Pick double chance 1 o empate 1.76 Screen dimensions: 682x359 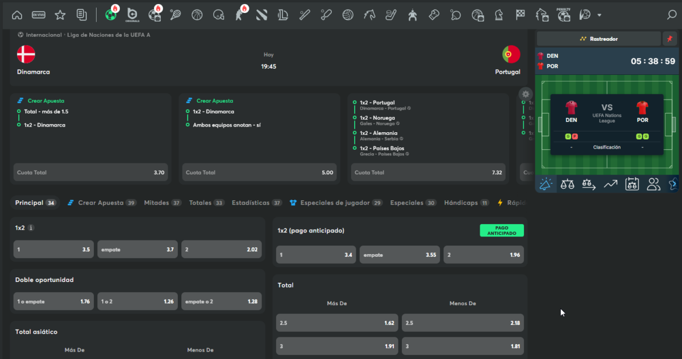tap(53, 301)
